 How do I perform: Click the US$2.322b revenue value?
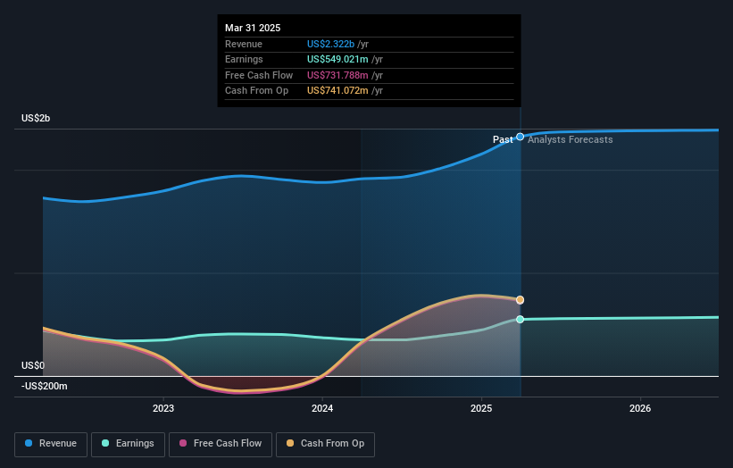[330, 44]
